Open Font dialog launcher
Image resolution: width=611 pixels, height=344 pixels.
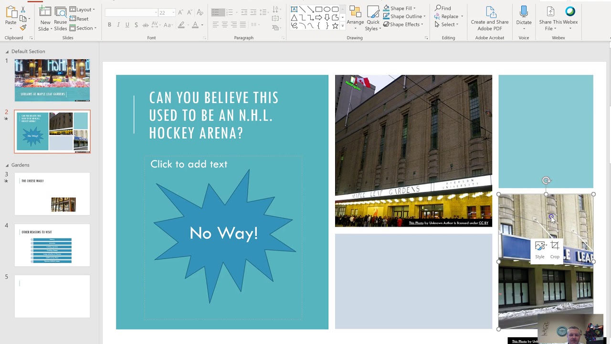click(x=204, y=38)
